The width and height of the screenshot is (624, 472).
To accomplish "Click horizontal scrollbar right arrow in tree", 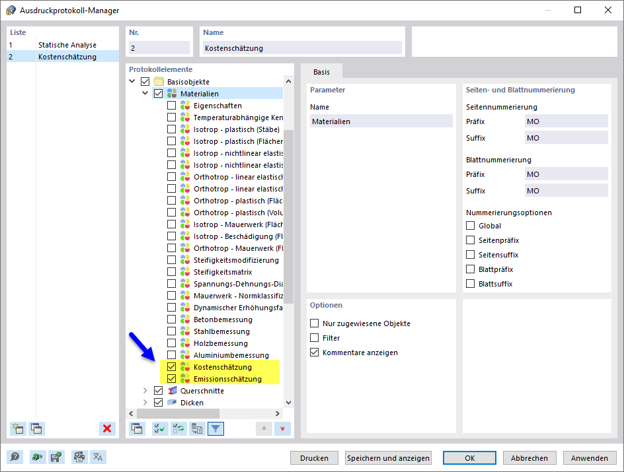I will tap(278, 414).
